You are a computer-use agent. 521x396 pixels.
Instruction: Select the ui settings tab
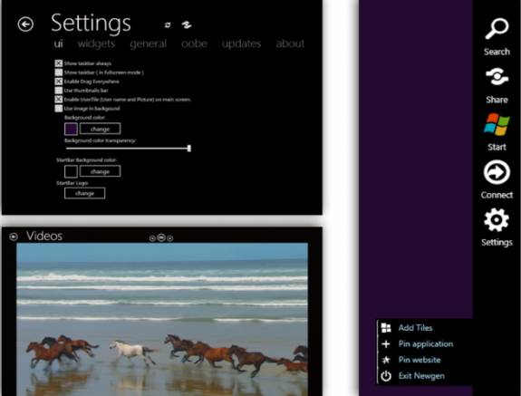click(x=59, y=43)
